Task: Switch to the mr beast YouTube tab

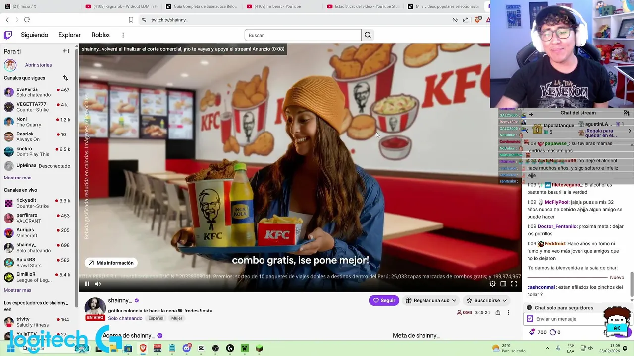Action: pyautogui.click(x=282, y=6)
